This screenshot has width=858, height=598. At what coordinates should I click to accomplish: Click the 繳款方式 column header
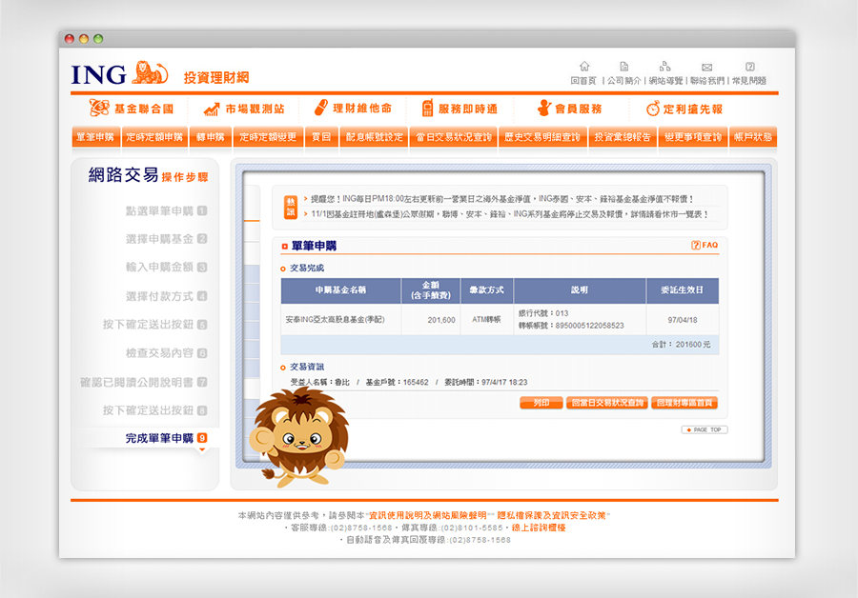click(487, 290)
